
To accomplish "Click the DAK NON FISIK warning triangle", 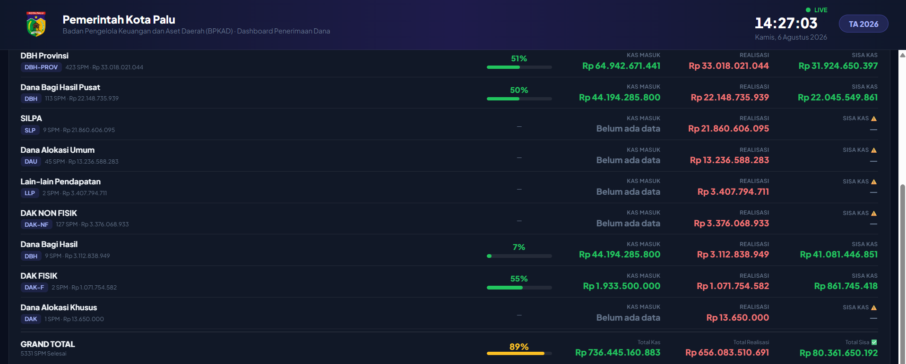I will pos(874,214).
